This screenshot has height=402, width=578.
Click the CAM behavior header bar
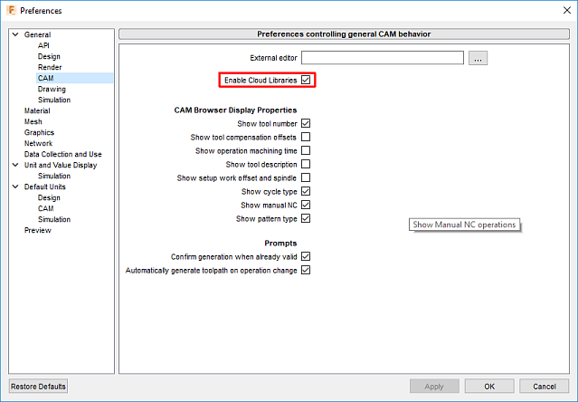tap(344, 33)
